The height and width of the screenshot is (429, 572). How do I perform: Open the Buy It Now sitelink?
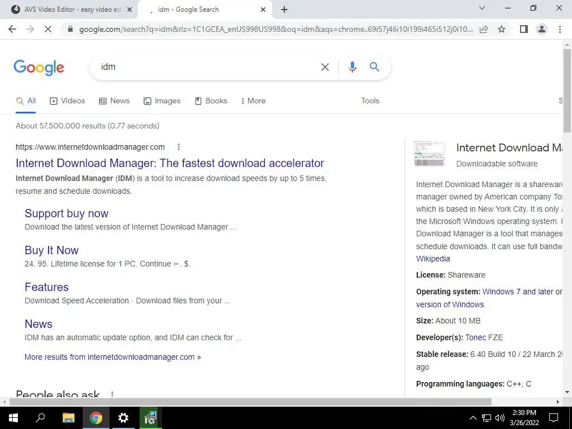51,250
